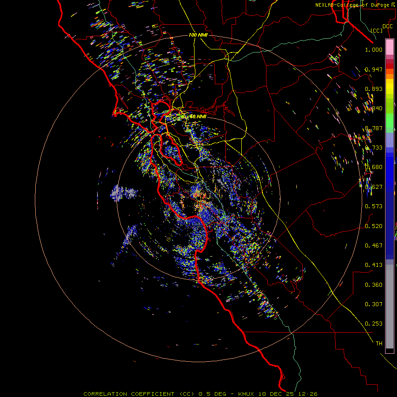The width and height of the screenshot is (397, 397).
Task: Select the 0.627 legend value
Action: pyautogui.click(x=374, y=187)
